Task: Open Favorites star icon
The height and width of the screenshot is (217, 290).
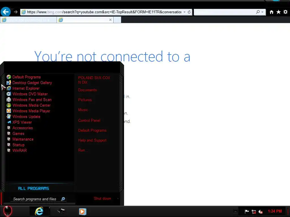Action: click(278, 12)
